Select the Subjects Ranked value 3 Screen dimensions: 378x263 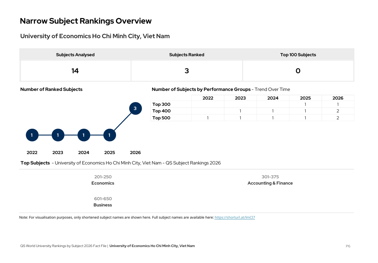[x=187, y=71]
